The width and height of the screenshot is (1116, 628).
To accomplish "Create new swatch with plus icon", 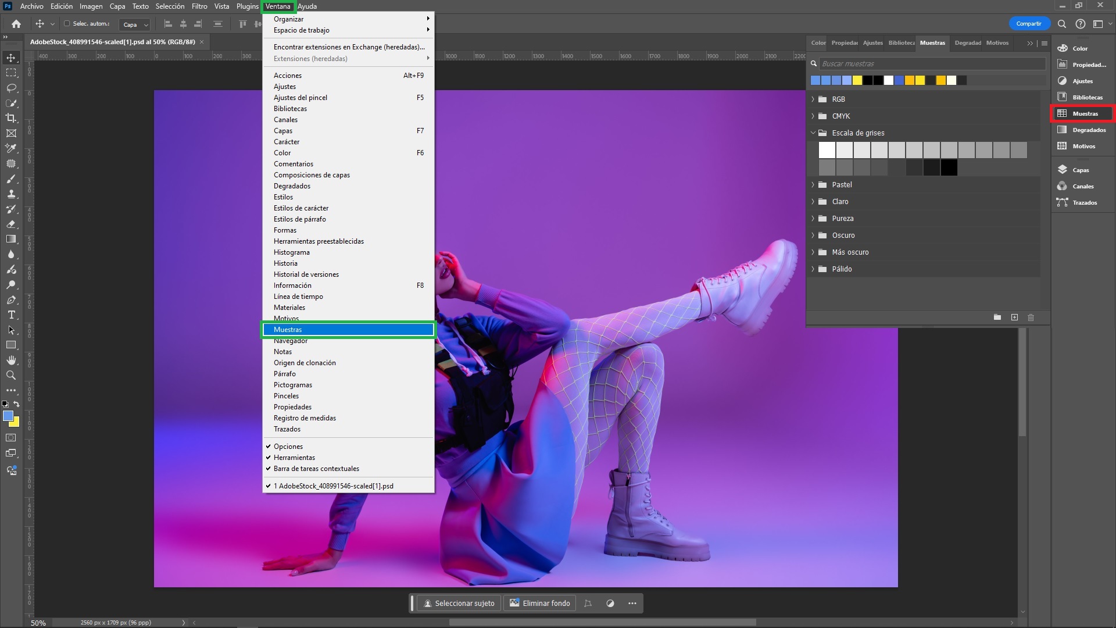I will (1014, 317).
